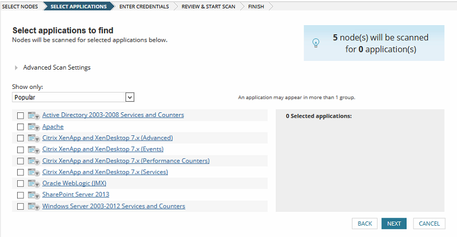Click the lightbulb hint icon in the scan summary
The image size is (457, 237).
click(315, 43)
